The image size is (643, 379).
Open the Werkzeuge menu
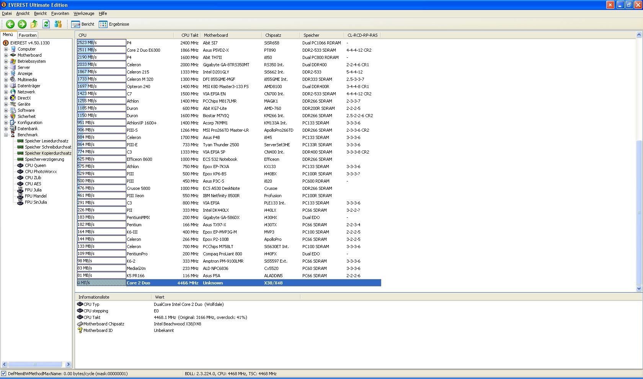[84, 13]
